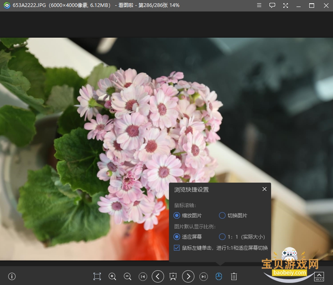This screenshot has width=333, height=285.
Task: Open the feedback speech bubble icon
Action: (x=272, y=5)
